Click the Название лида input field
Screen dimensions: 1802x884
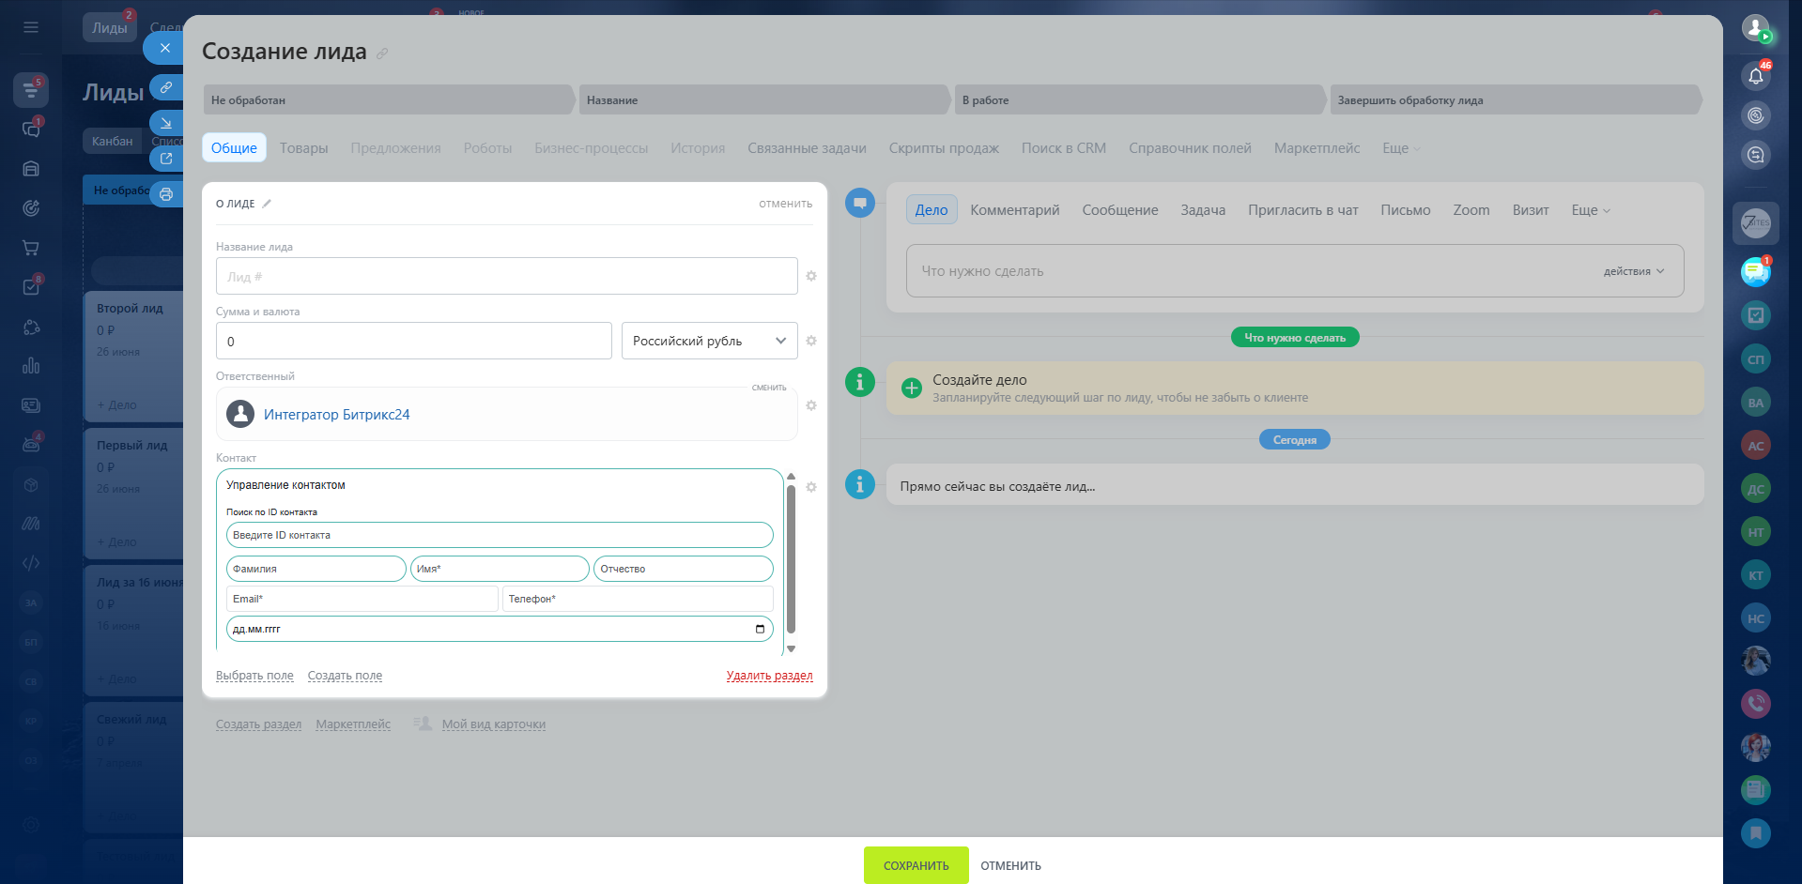pyautogui.click(x=506, y=277)
